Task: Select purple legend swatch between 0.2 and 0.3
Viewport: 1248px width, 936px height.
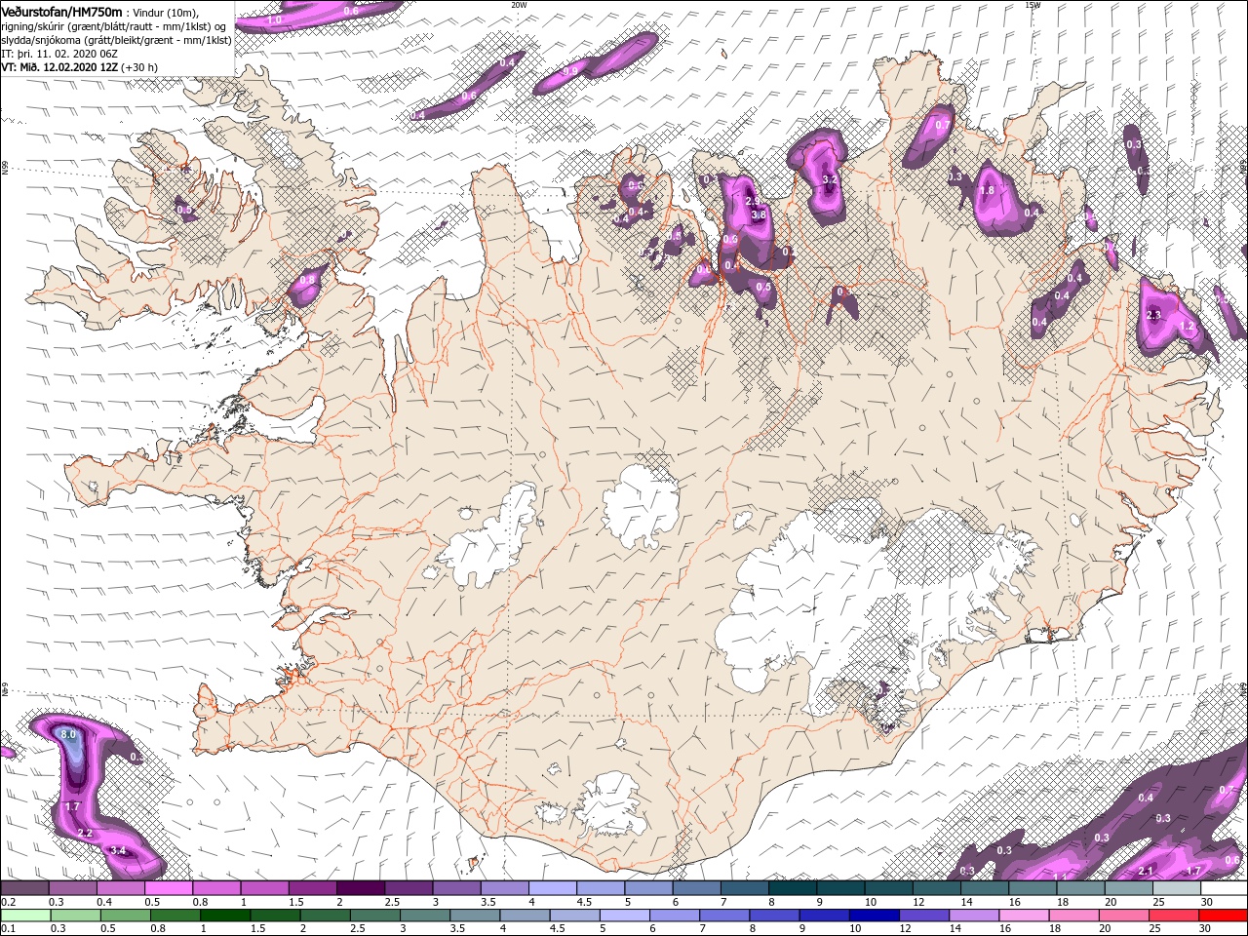Action: tap(24, 888)
